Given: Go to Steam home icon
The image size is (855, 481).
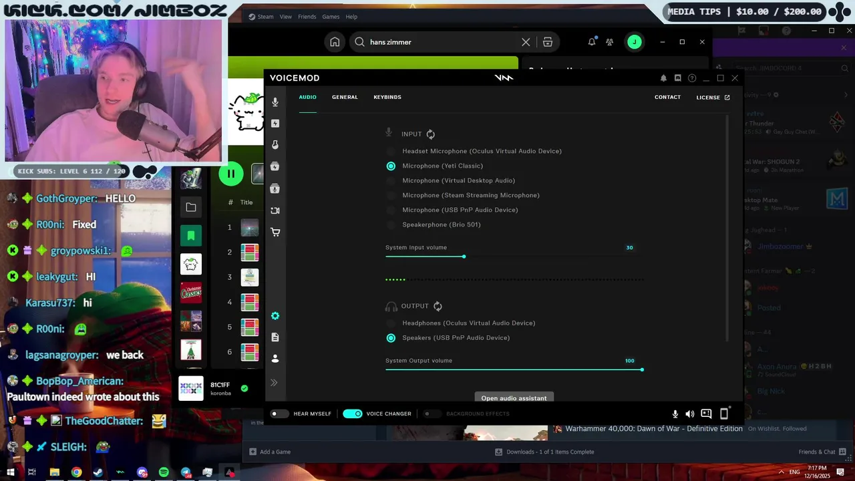Looking at the screenshot, I should tap(335, 42).
